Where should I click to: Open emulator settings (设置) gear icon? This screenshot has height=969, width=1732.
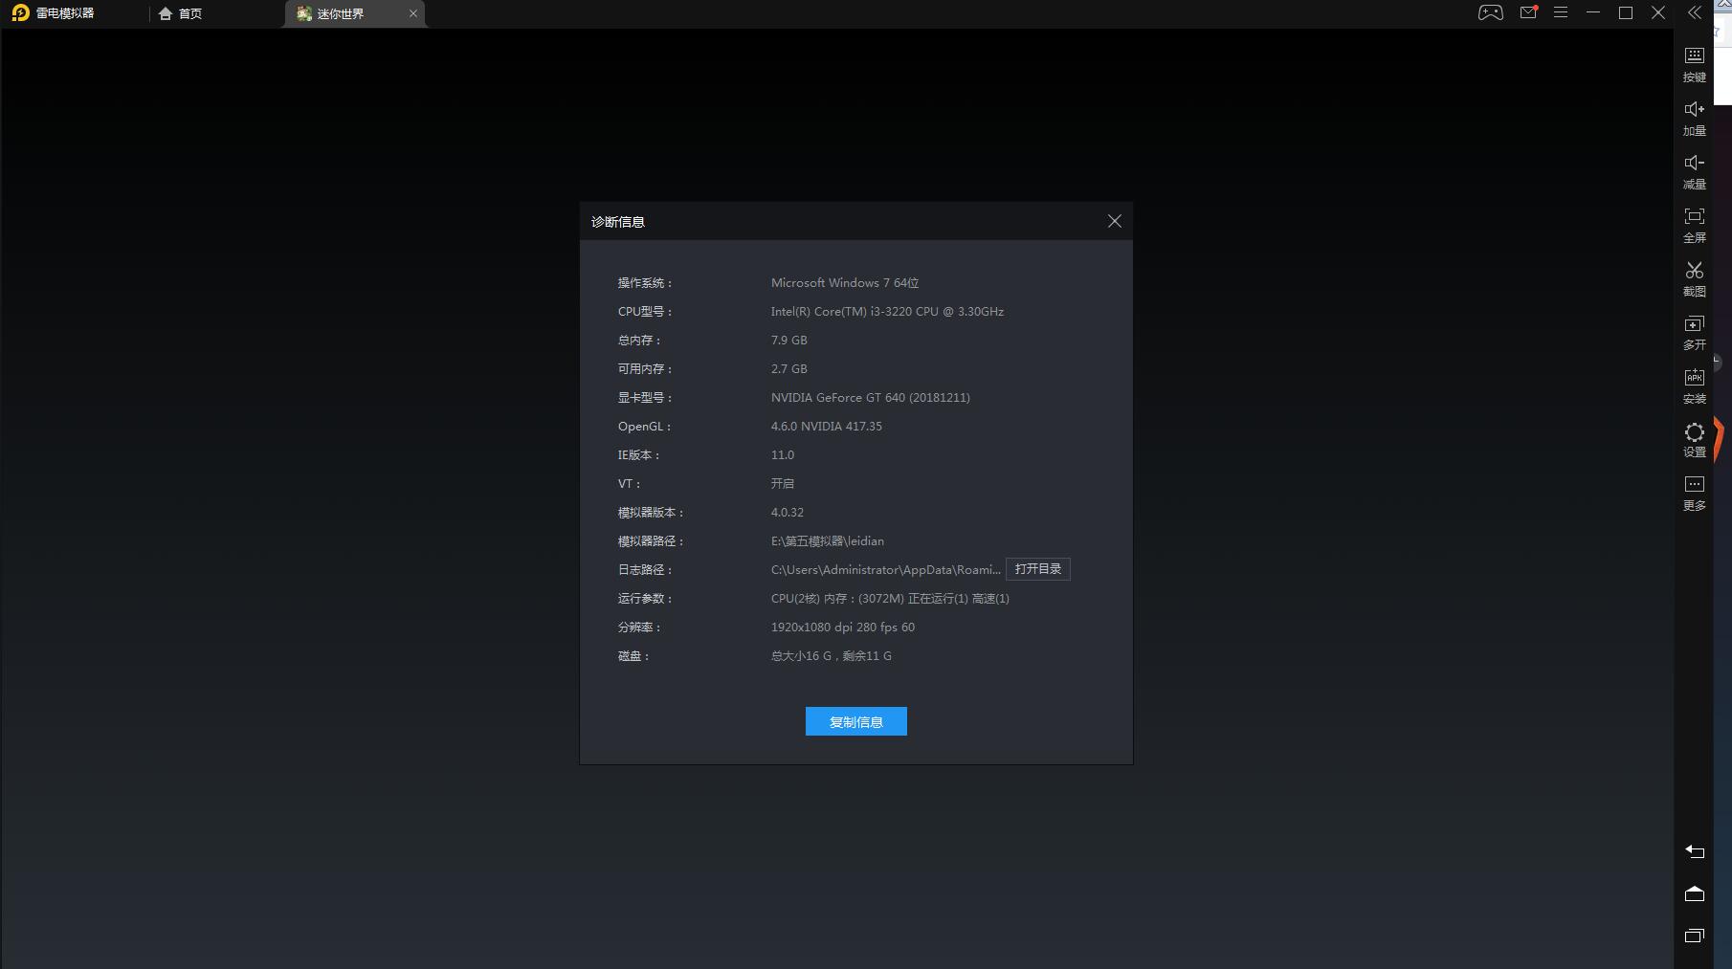1694,438
